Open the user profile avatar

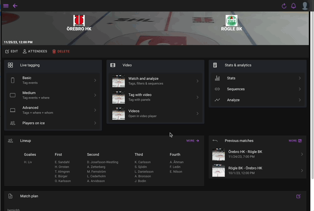tap(305, 6)
